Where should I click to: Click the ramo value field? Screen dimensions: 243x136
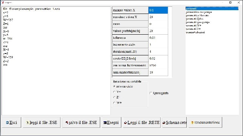[x=158, y=24]
